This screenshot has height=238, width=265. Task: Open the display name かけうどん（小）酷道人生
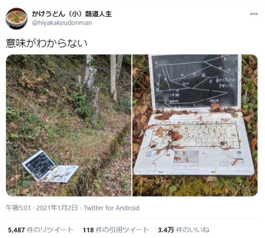pyautogui.click(x=72, y=14)
